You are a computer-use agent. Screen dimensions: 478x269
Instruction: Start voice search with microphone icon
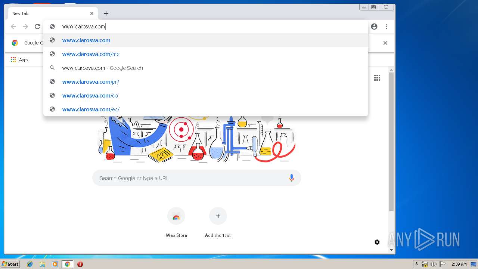tap(292, 178)
